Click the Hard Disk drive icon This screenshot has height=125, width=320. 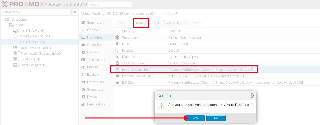[117, 70]
